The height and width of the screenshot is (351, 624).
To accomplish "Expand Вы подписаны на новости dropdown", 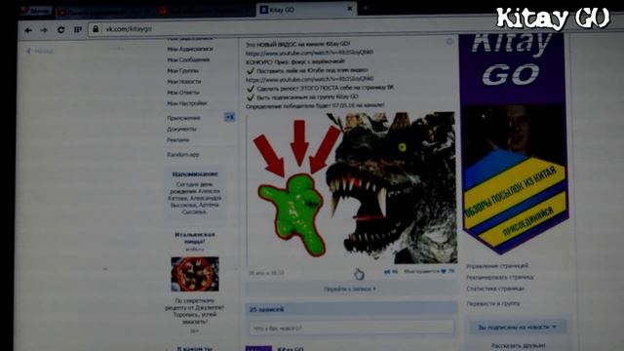I will (x=517, y=328).
